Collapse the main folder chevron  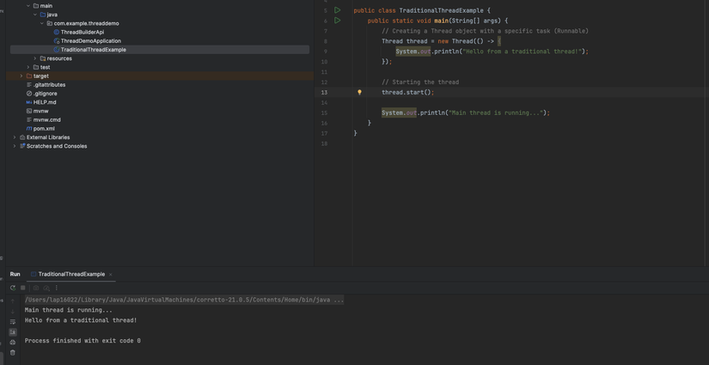point(28,6)
